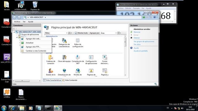This screenshot has width=198, height=111.
Task: Open the Agrupar por Área dropdown
Action: [x=116, y=33]
